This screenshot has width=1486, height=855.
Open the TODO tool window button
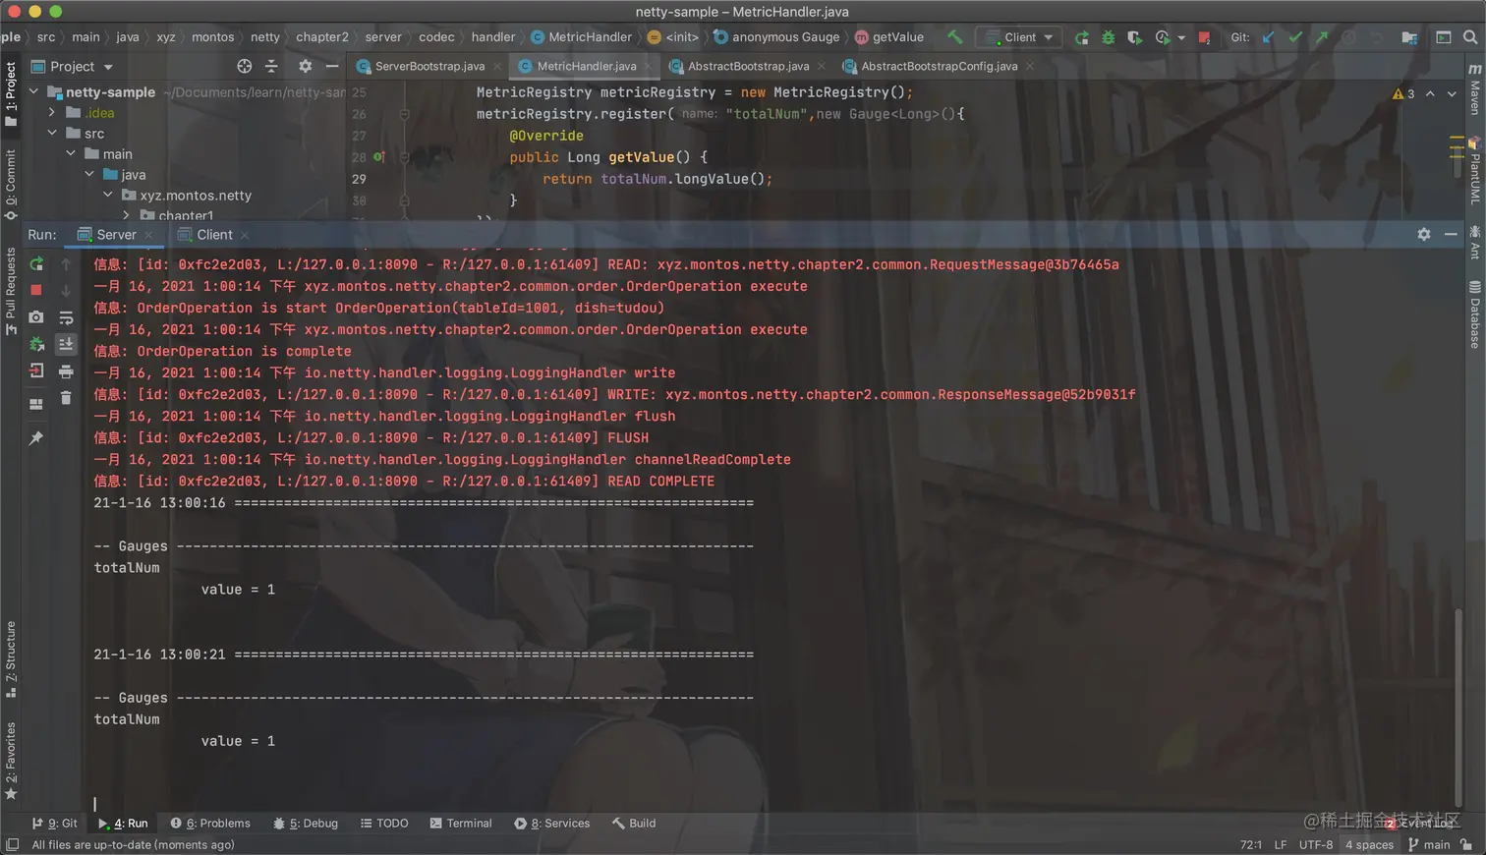[384, 823]
